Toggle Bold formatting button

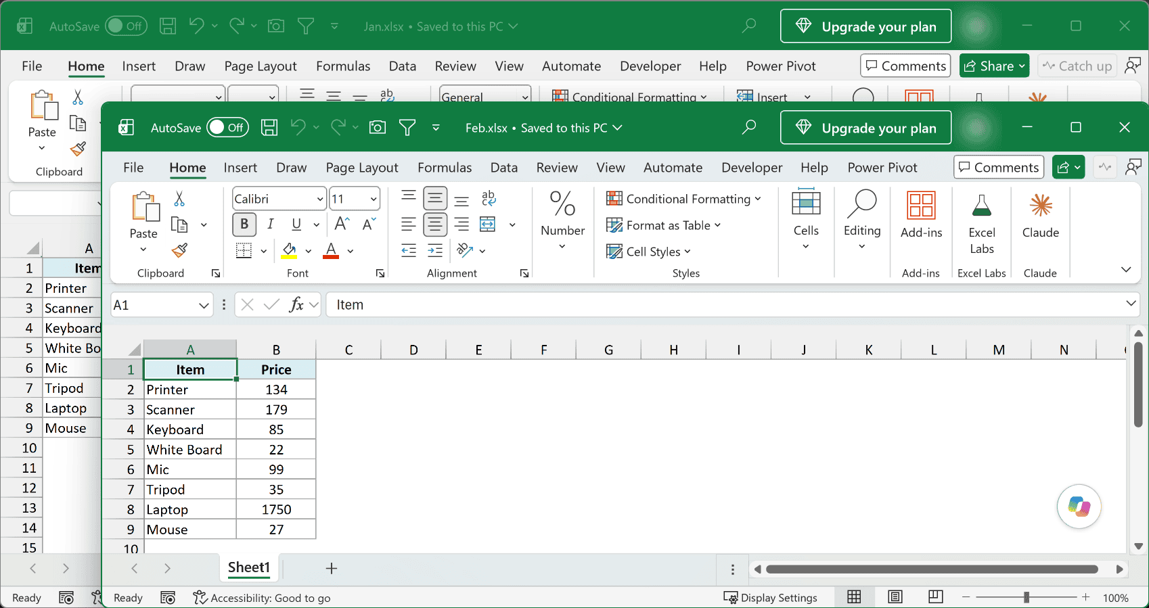244,225
